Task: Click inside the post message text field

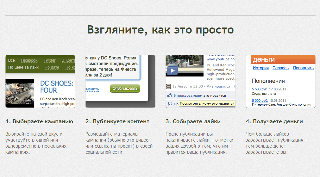Action: click(112, 67)
